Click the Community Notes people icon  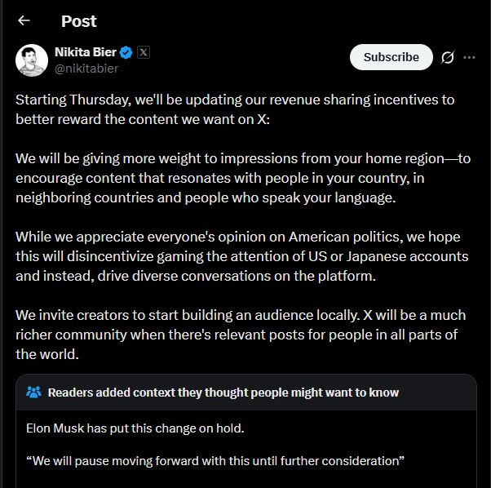click(33, 393)
